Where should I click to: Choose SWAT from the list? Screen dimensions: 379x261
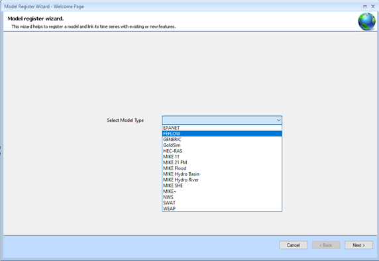[222, 203]
